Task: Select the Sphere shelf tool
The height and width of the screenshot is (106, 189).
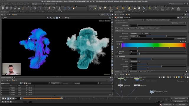Action: coord(7,9)
